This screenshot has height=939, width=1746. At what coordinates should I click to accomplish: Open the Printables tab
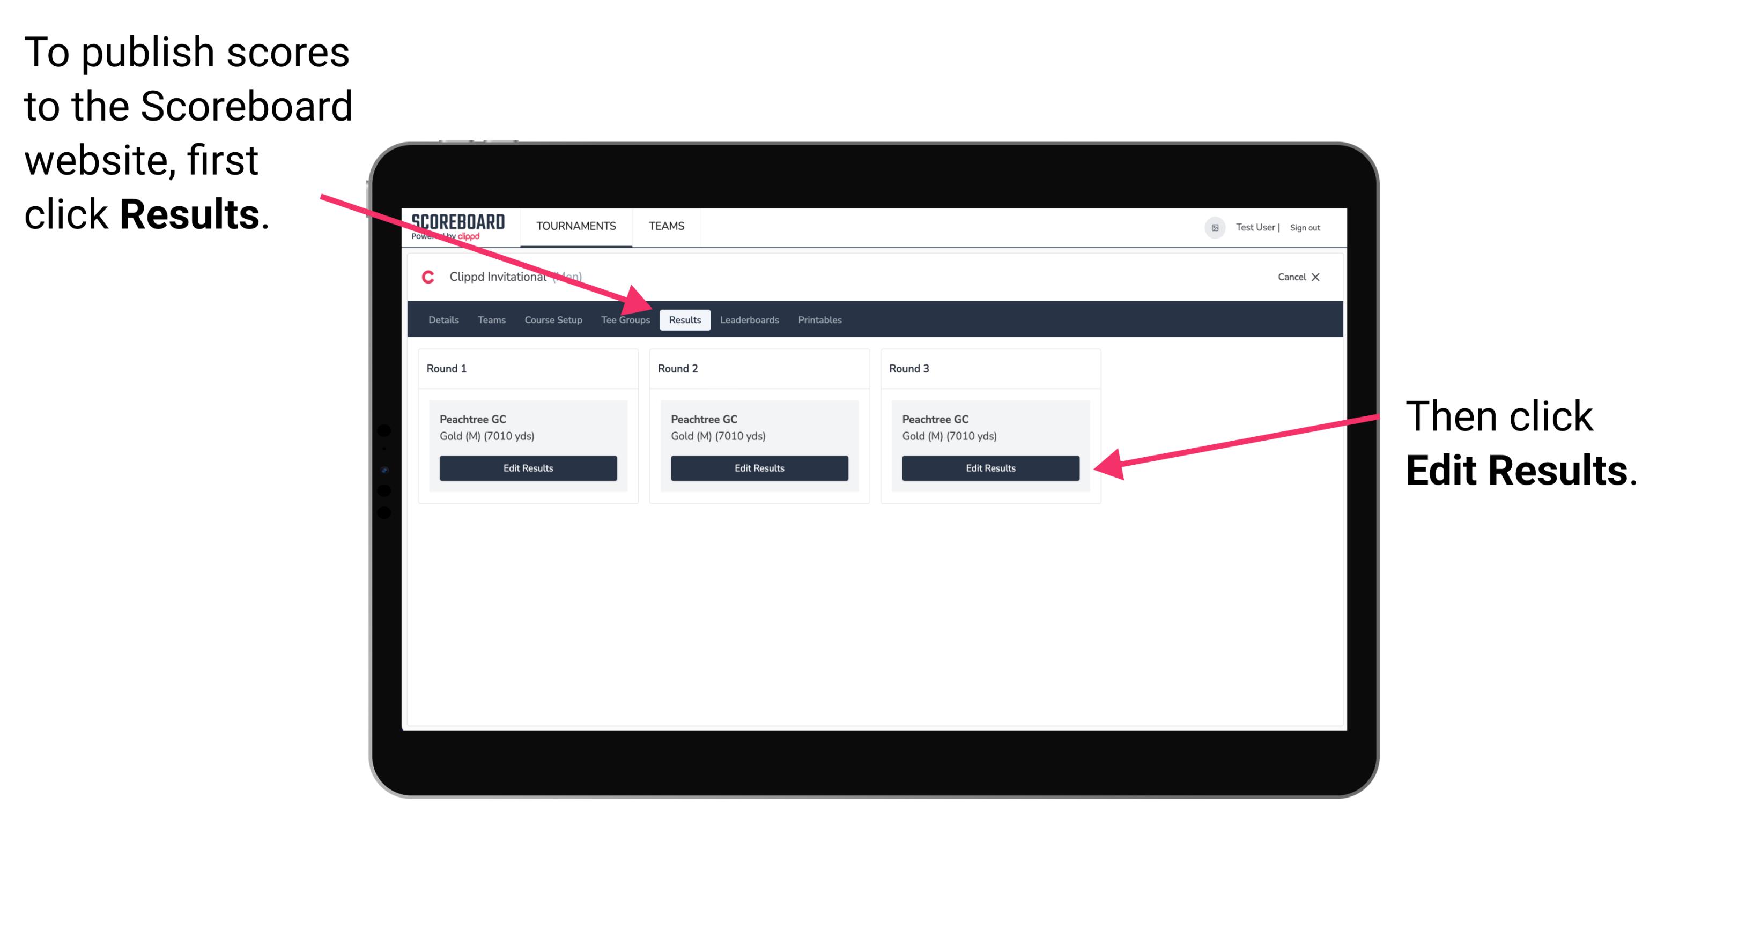point(820,319)
